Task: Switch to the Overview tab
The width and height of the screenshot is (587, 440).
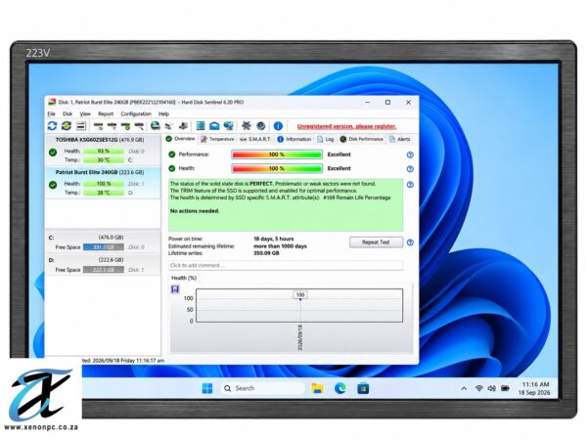Action: (x=180, y=139)
